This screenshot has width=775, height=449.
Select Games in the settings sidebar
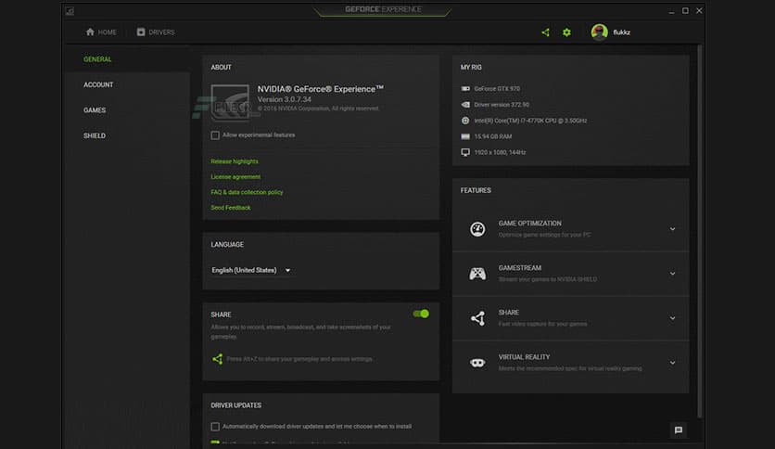(x=95, y=110)
